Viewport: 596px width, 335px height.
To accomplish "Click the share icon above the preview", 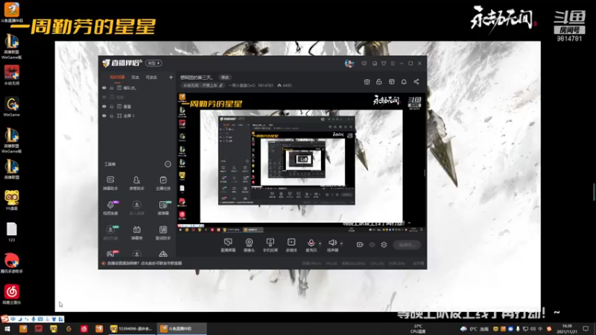I will 416,82.
